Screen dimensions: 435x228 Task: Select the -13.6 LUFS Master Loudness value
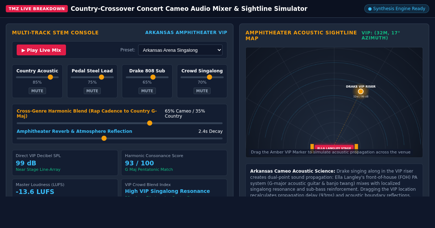coord(35,192)
